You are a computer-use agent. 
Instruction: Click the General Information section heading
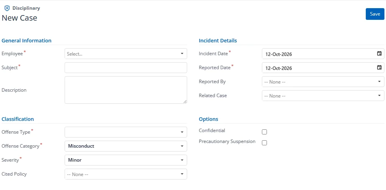26,40
